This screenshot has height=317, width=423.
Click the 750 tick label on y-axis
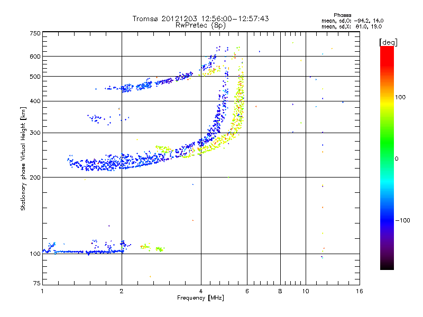point(35,33)
